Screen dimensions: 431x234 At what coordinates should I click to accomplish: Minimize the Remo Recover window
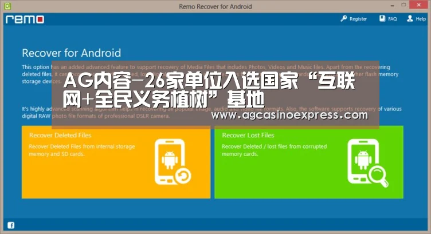(x=392, y=6)
